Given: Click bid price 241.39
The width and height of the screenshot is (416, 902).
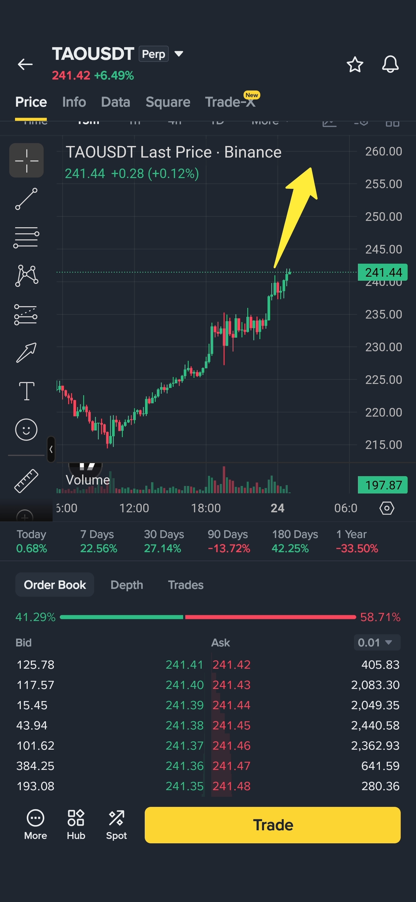Looking at the screenshot, I should 184,705.
